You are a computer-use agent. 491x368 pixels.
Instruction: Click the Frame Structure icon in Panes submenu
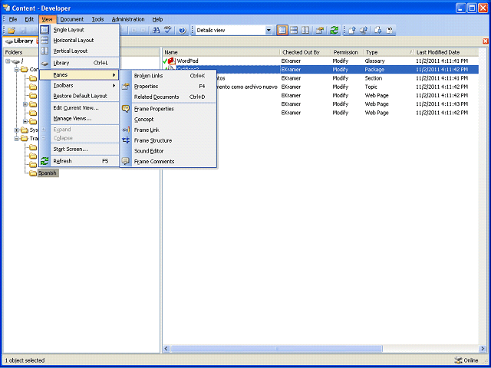point(126,140)
